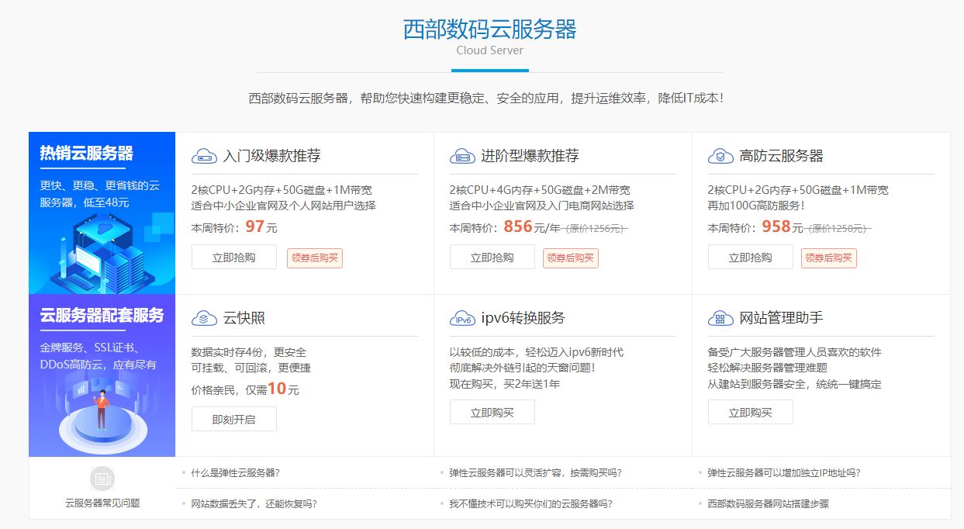The image size is (964, 529).
Task: Click the server cloud icon beside 进阶型爆款推荐
Action: point(462,157)
